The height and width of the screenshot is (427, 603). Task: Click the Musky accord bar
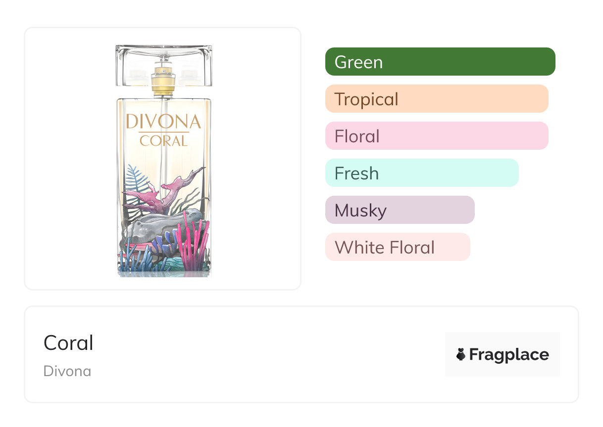tap(400, 210)
